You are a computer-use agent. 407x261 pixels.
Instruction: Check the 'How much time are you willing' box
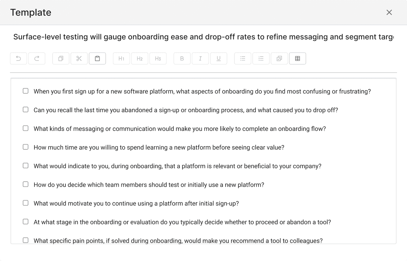(x=25, y=147)
